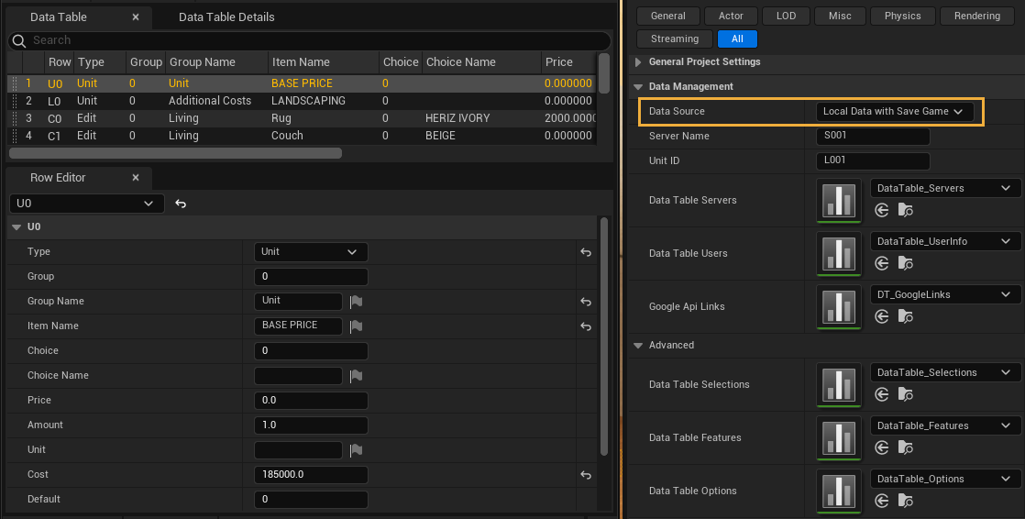Collapse the Advanced section
This screenshot has width=1025, height=519.
[x=639, y=345]
